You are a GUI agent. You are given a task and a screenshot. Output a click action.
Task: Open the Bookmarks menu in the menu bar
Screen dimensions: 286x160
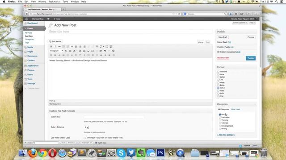point(54,2)
